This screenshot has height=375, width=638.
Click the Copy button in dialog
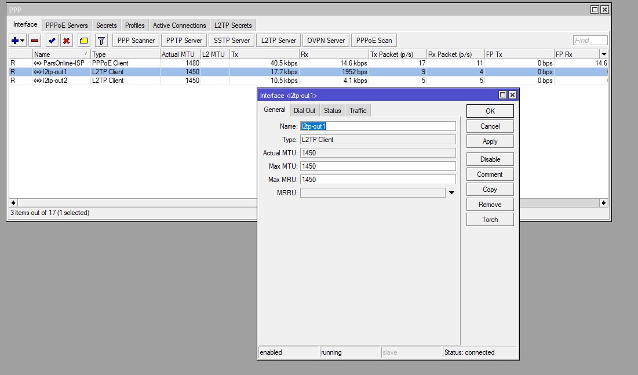(490, 190)
